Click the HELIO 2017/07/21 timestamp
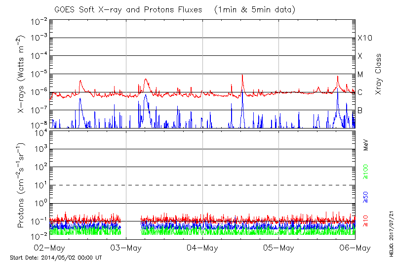The height and width of the screenshot is (262, 395). (390, 226)
